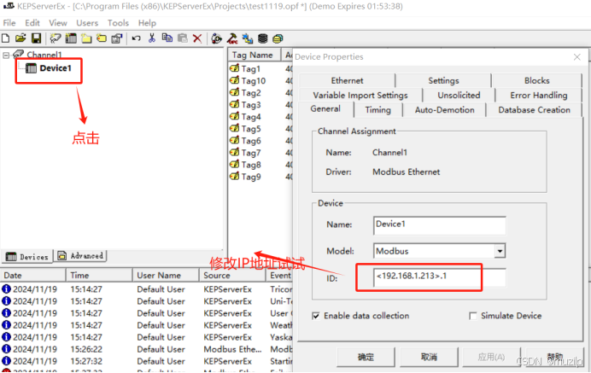The image size is (591, 373).
Task: Click the yellow stacked-disks toolbar icon
Action: tap(278, 38)
